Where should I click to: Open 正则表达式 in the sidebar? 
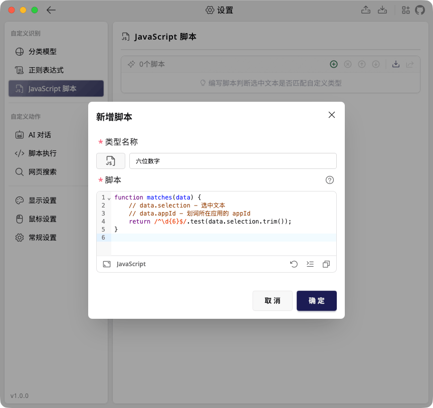click(x=56, y=70)
